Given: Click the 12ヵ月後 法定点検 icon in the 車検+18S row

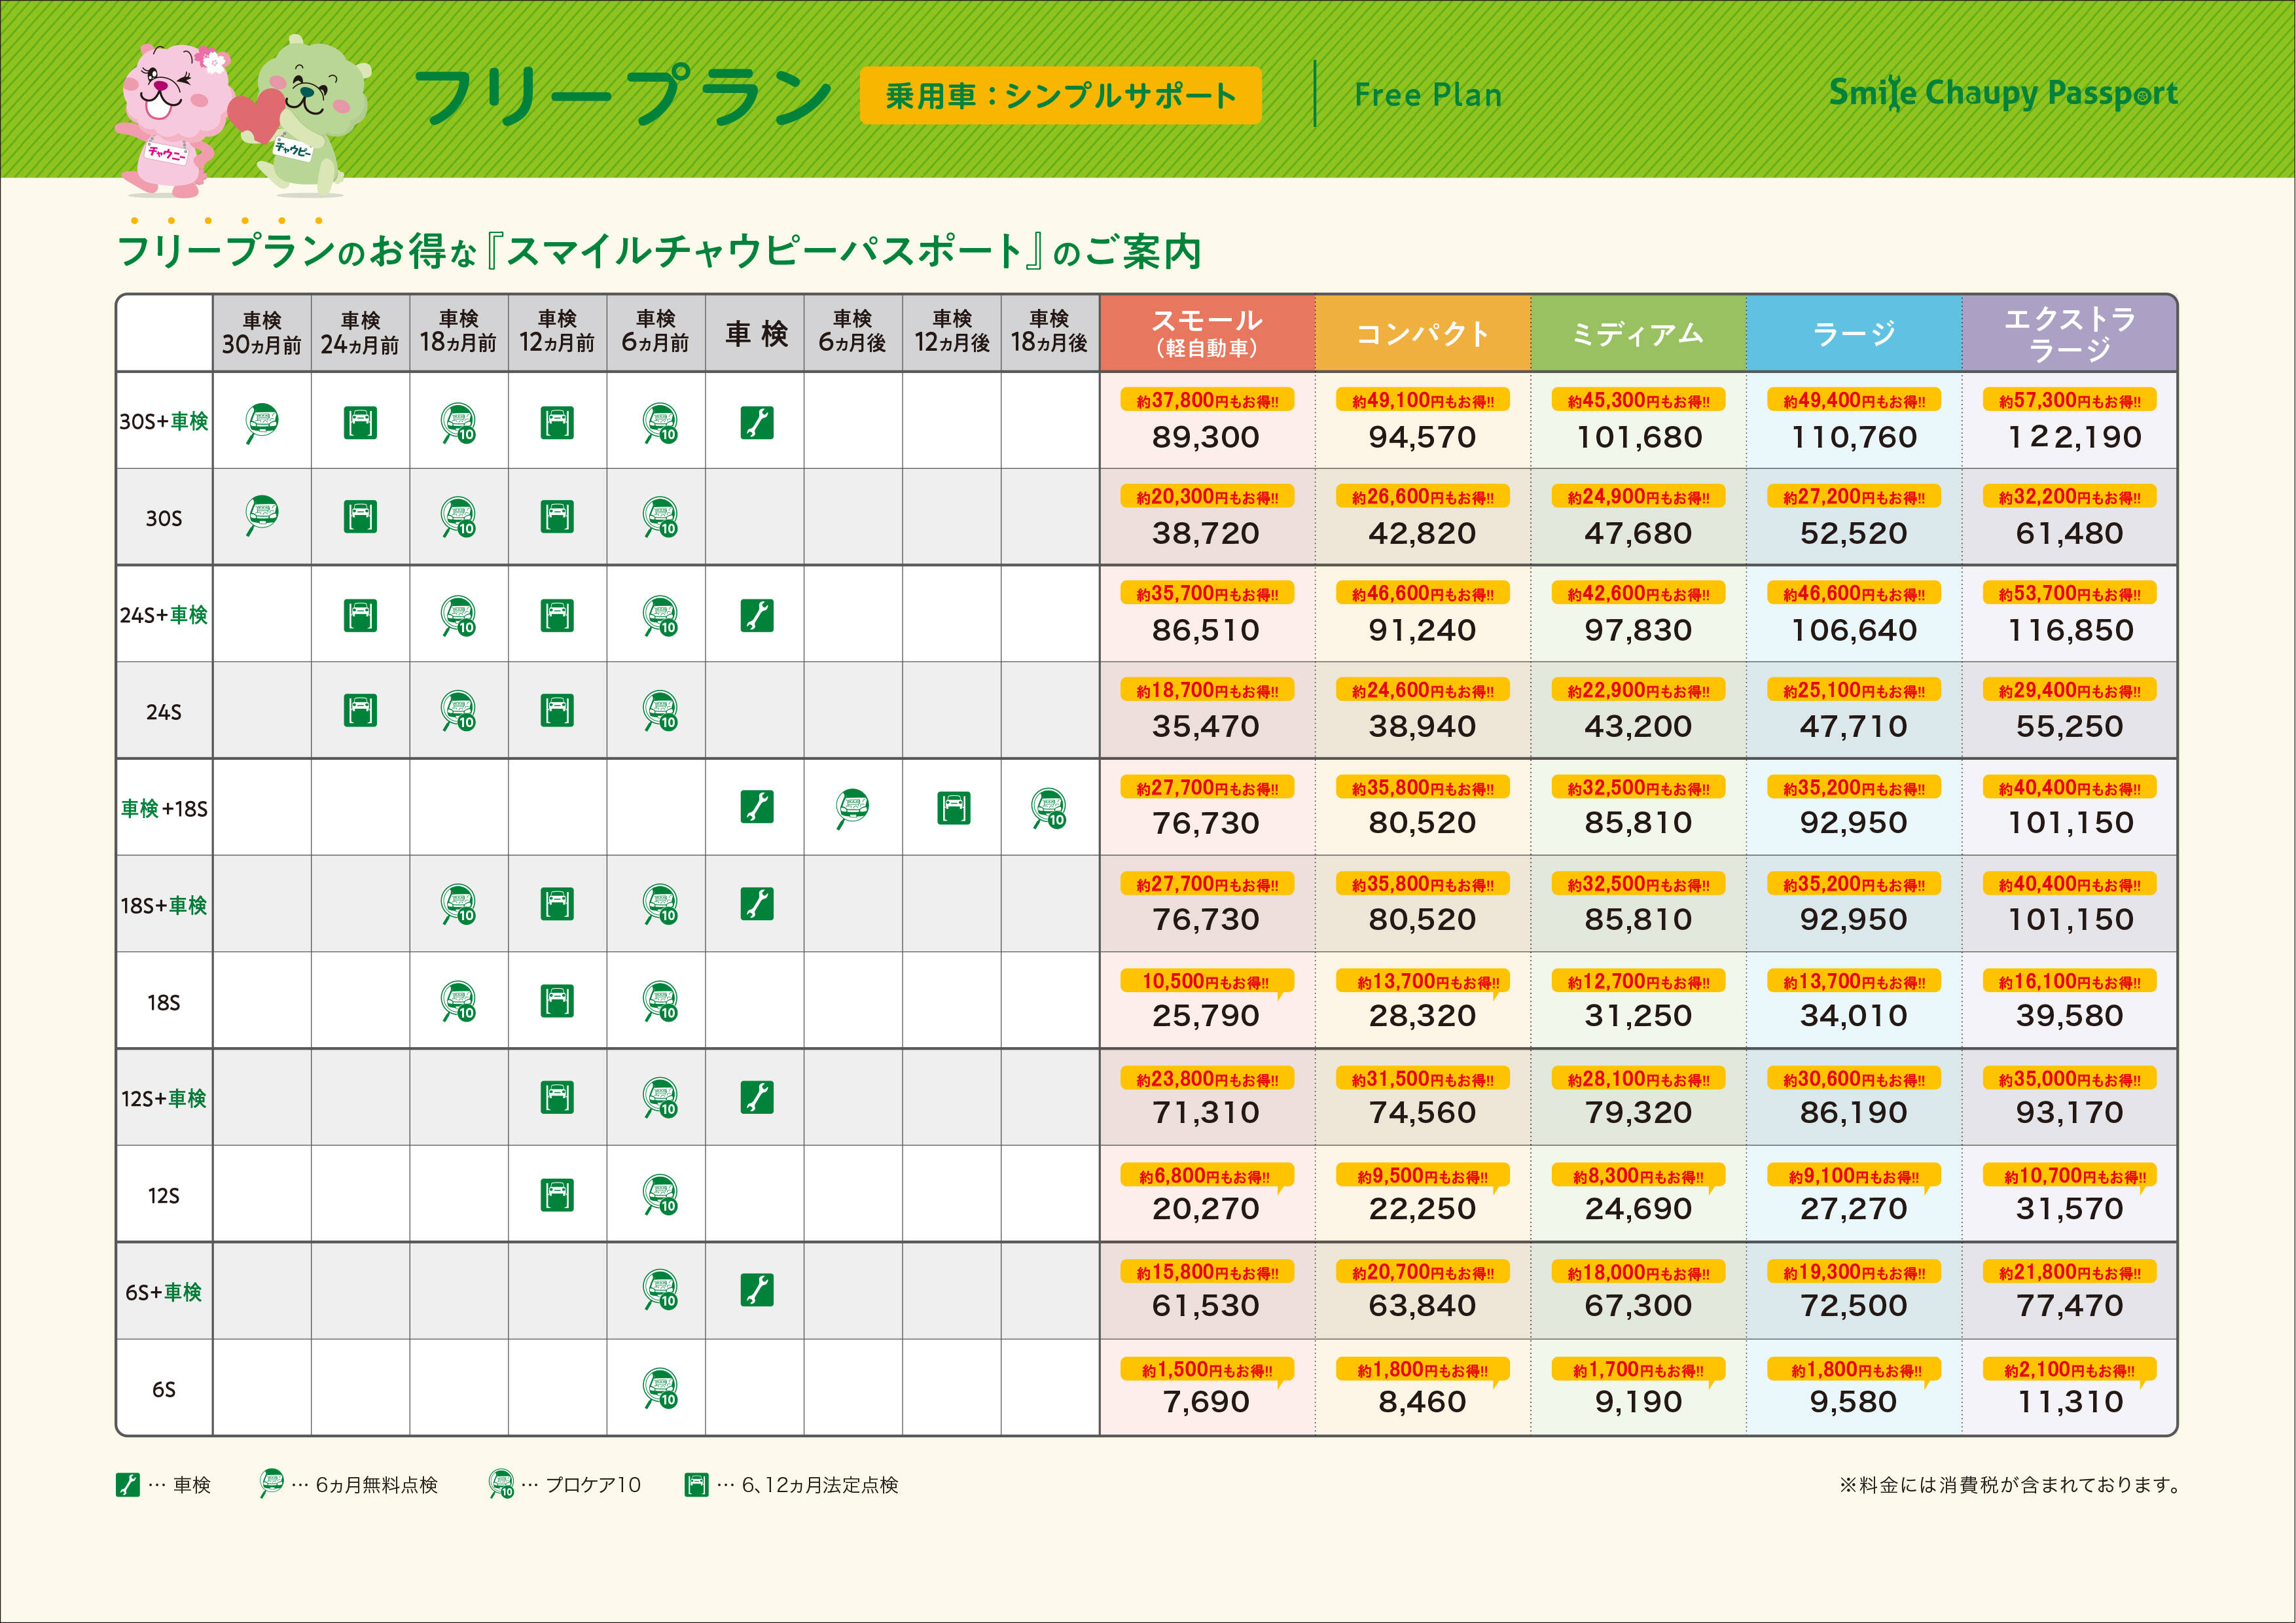Looking at the screenshot, I should pyautogui.click(x=954, y=808).
